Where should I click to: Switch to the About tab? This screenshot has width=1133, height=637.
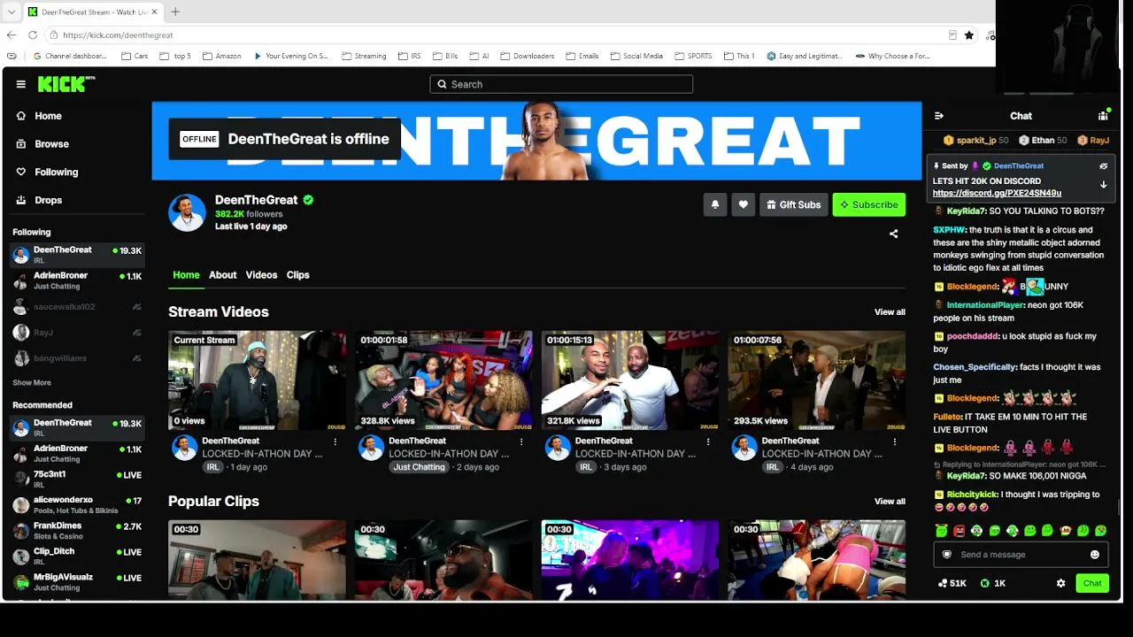pyautogui.click(x=222, y=275)
